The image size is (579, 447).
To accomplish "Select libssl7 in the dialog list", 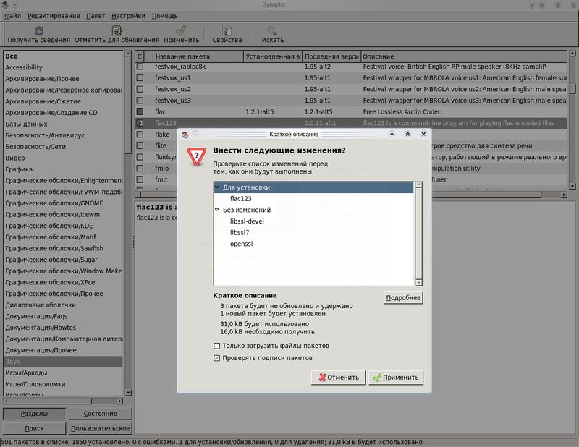I will 240,233.
